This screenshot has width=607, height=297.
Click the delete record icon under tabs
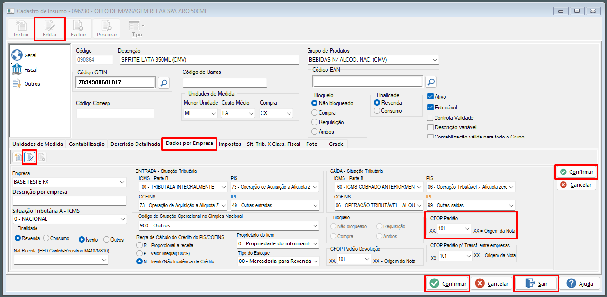point(41,157)
